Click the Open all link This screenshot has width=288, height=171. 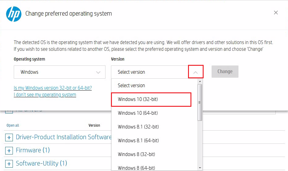pyautogui.click(x=13, y=125)
